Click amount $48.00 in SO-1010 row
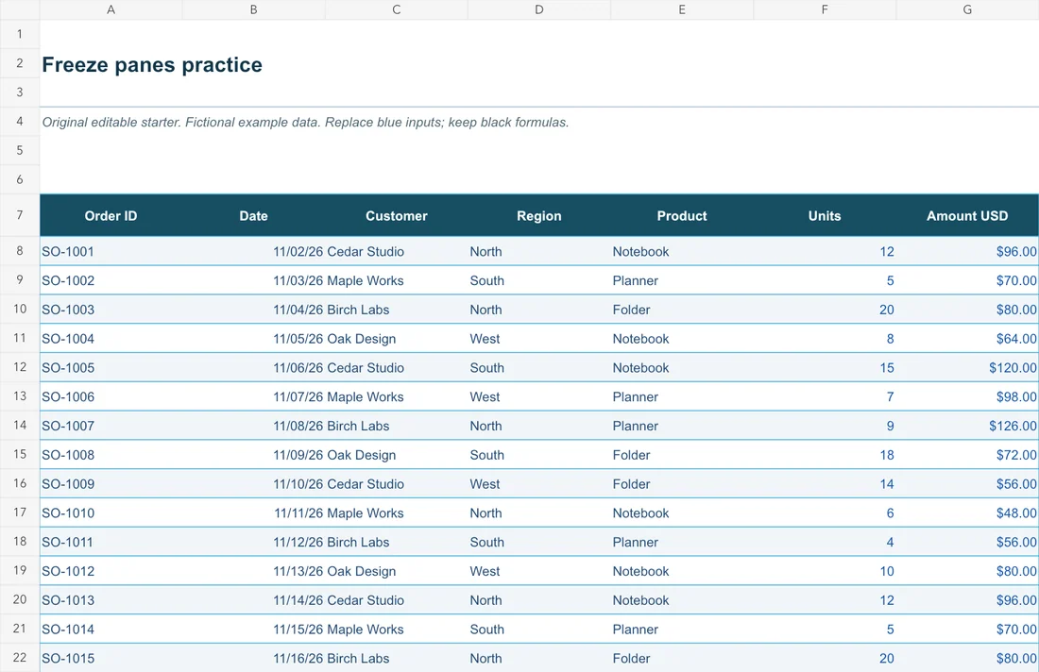The width and height of the screenshot is (1039, 672). point(967,513)
